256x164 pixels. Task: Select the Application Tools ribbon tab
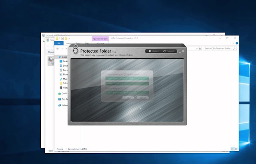(100, 39)
